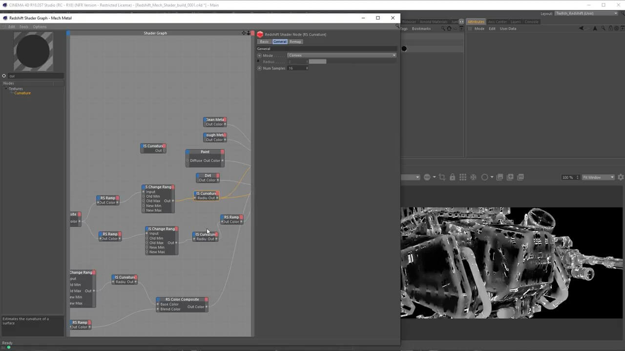Open render view settings gear
The image size is (625, 351).
coord(621,177)
